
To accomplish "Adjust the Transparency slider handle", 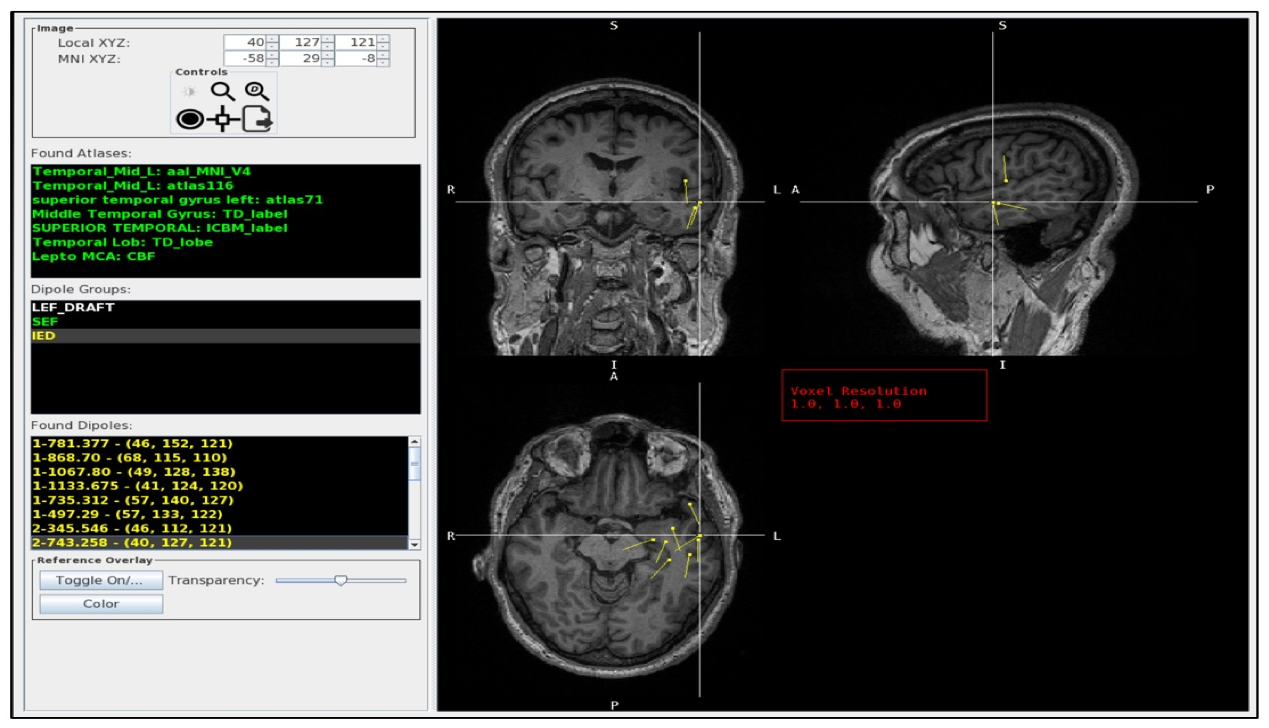I will [x=341, y=580].
